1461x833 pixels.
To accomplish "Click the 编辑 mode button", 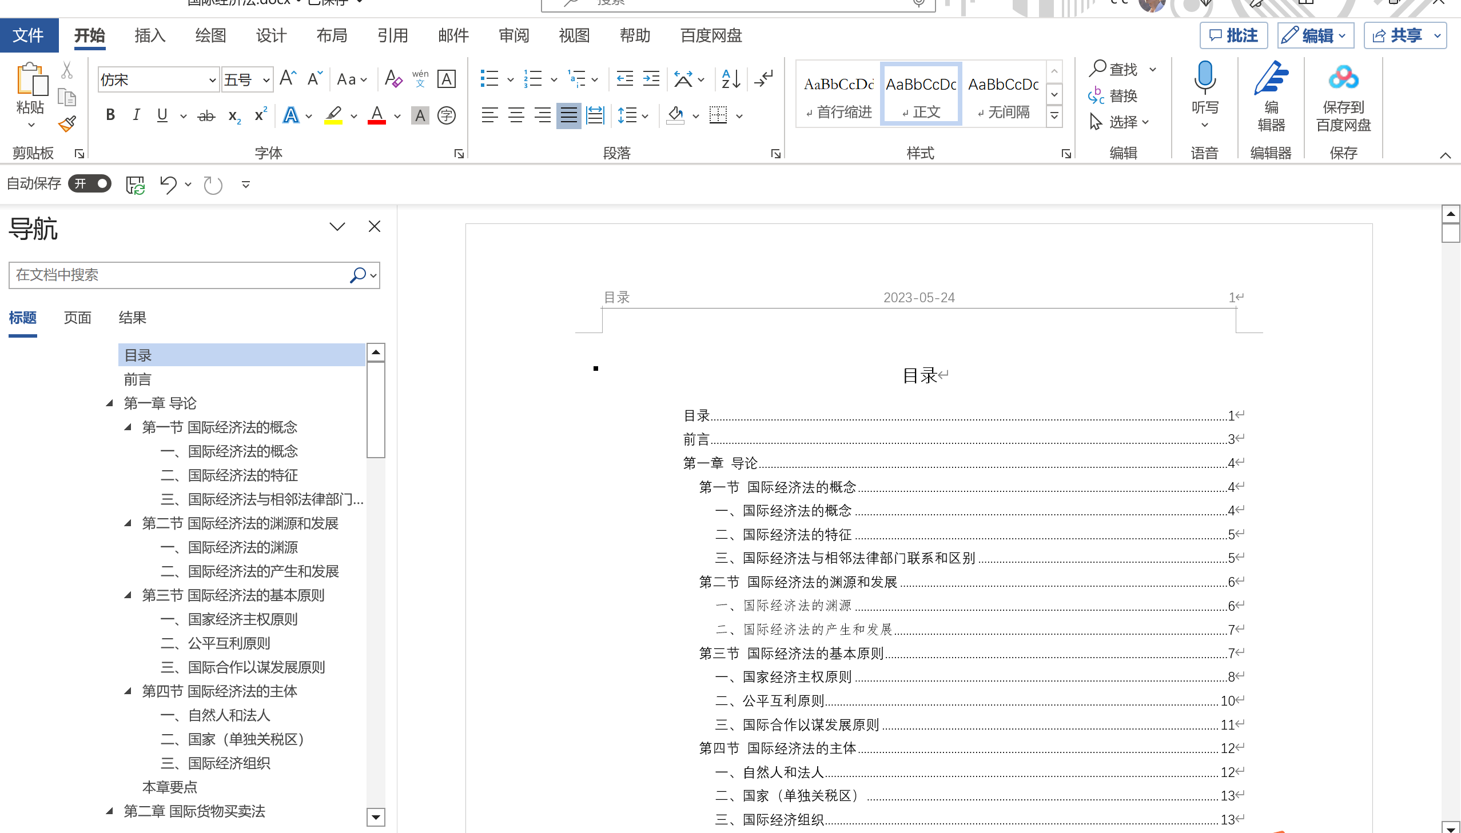I will click(1316, 35).
